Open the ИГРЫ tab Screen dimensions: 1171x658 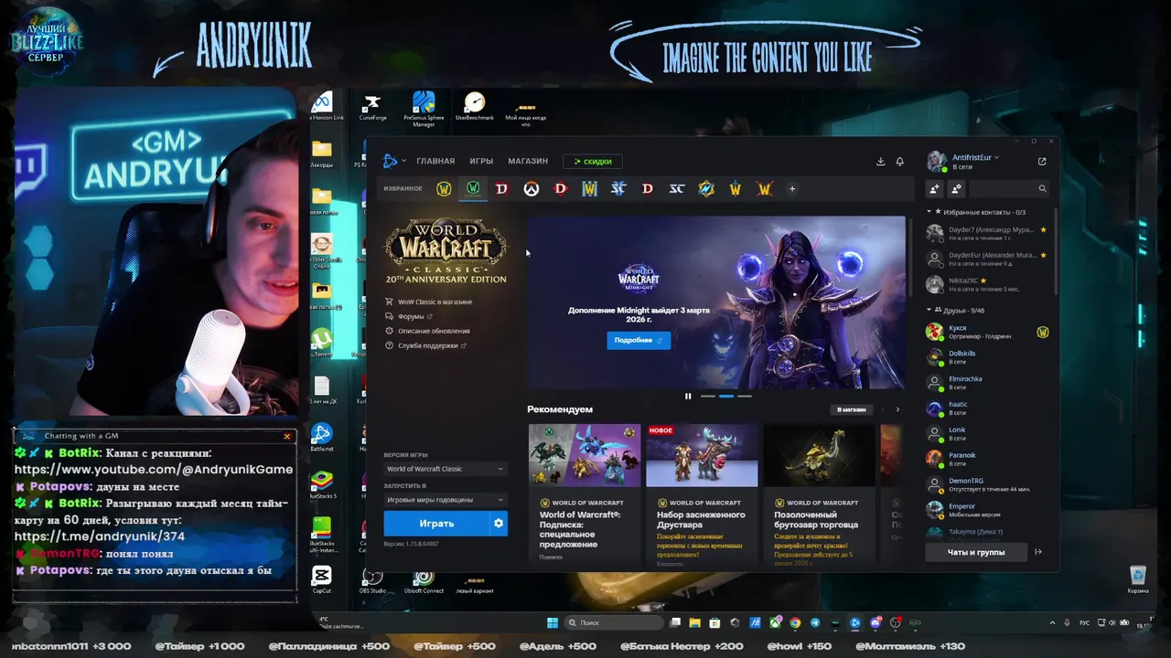click(481, 161)
